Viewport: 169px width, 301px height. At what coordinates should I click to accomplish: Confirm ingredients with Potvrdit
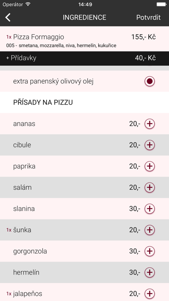[x=148, y=17]
